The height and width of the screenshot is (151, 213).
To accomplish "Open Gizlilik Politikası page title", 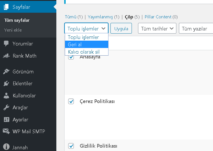I will click(99, 146).
